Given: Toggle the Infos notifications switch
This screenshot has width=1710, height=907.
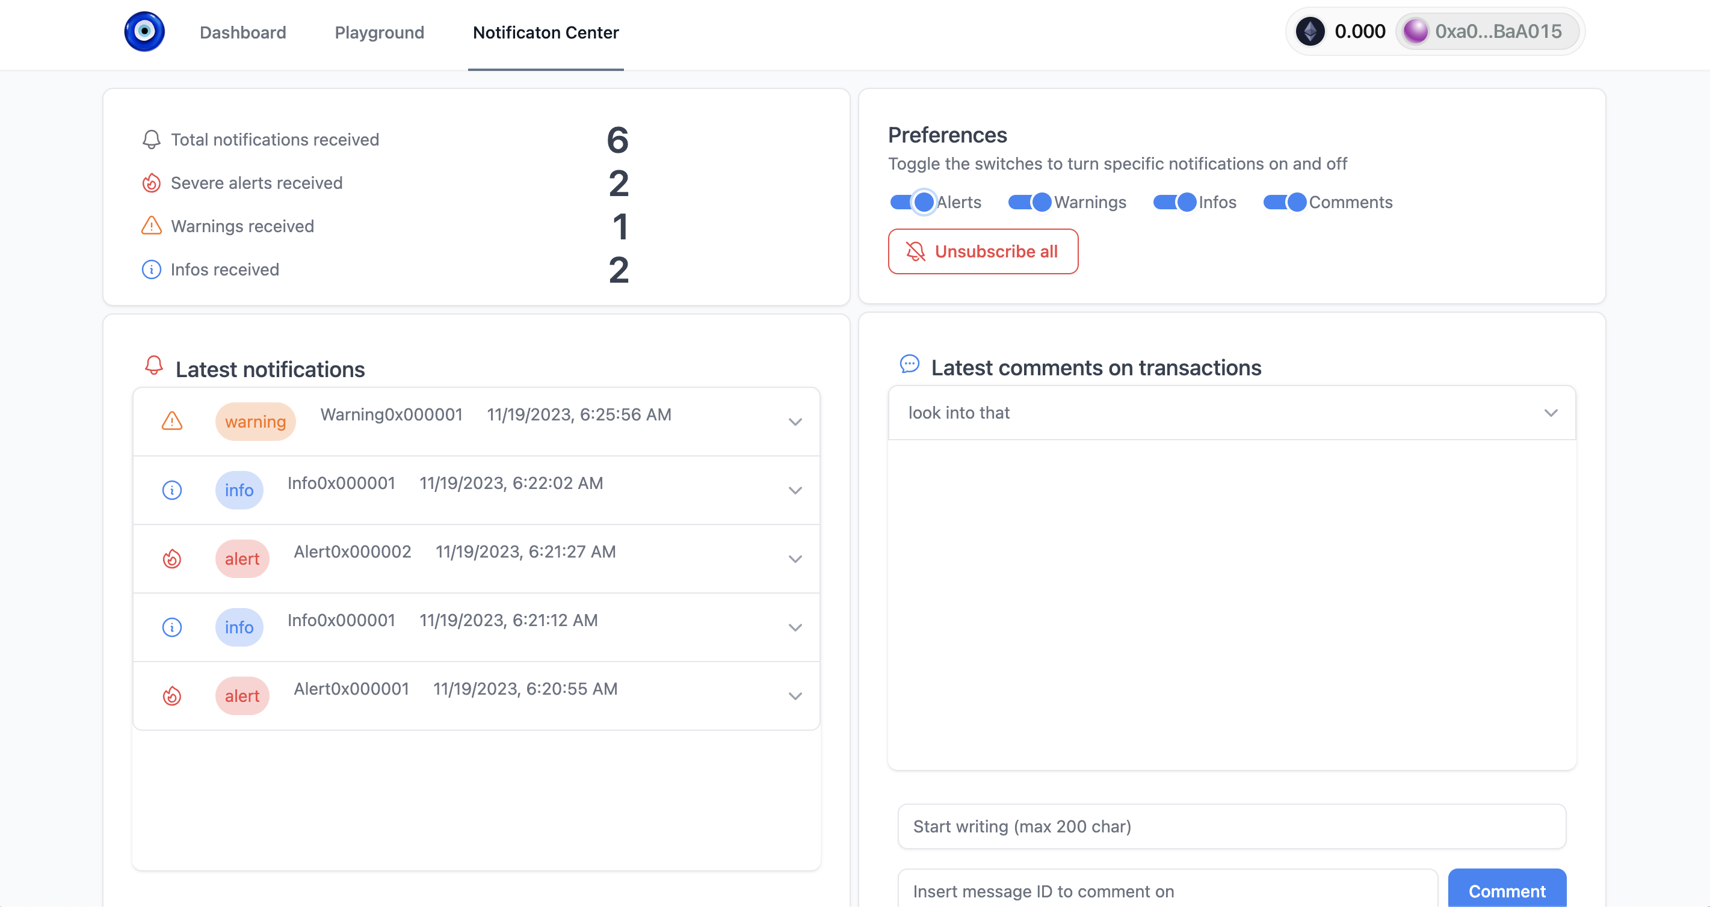Looking at the screenshot, I should [x=1175, y=201].
